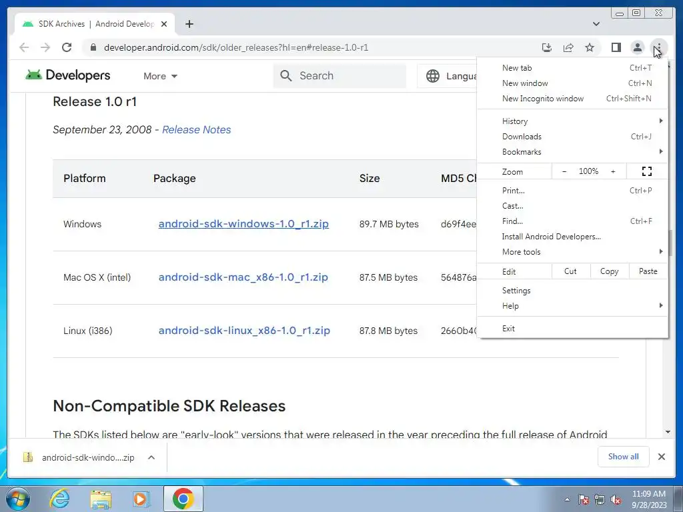Click the install app icon in address bar

click(x=547, y=47)
